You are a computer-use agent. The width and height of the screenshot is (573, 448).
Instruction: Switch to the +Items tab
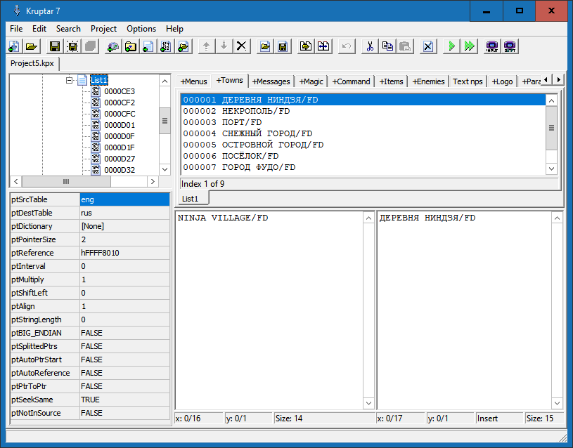coord(392,81)
